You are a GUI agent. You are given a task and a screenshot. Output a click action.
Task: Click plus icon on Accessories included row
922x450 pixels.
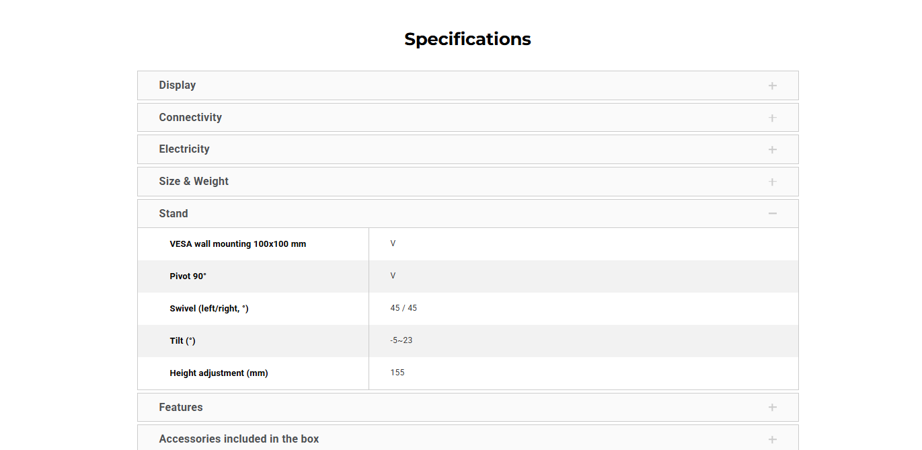pyautogui.click(x=772, y=439)
